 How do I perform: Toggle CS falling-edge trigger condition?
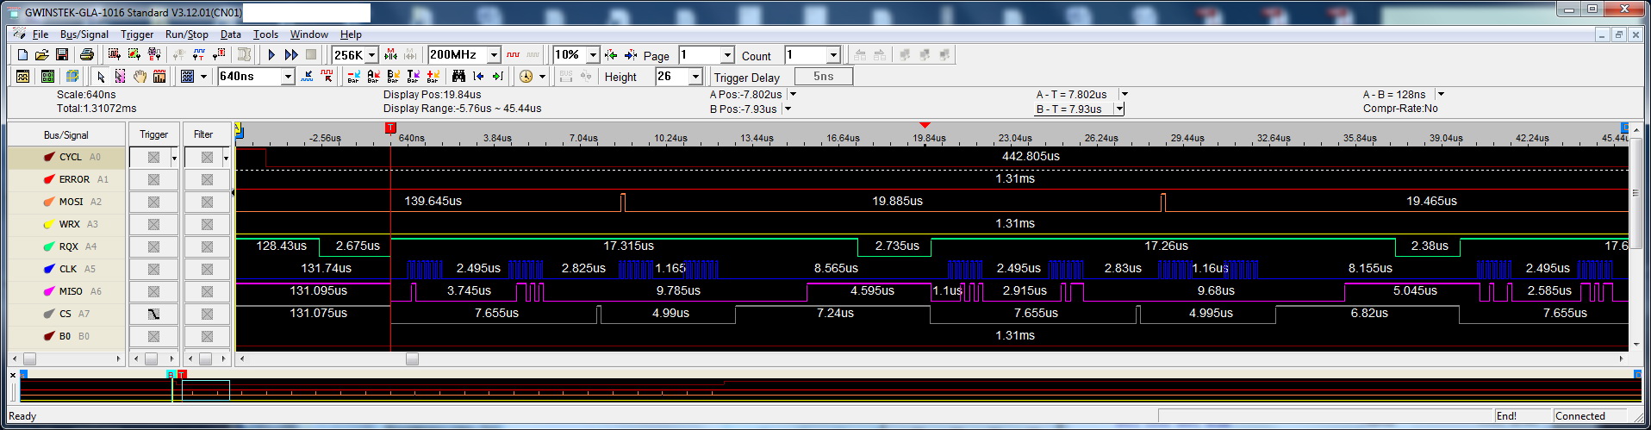point(153,315)
